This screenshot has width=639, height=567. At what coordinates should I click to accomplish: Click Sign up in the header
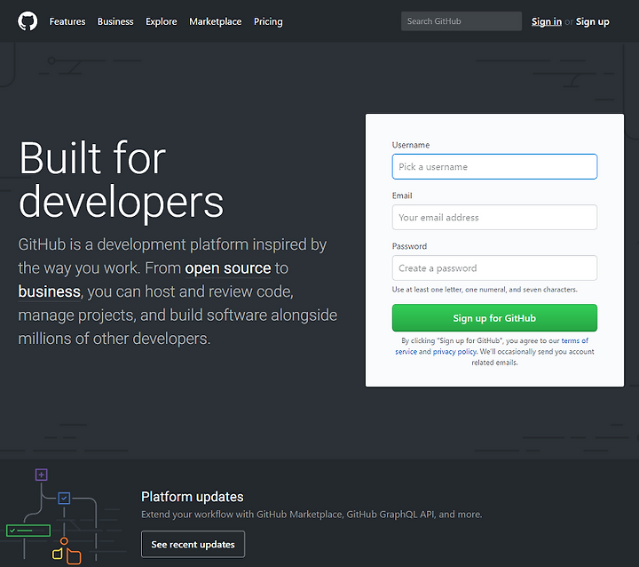[593, 21]
